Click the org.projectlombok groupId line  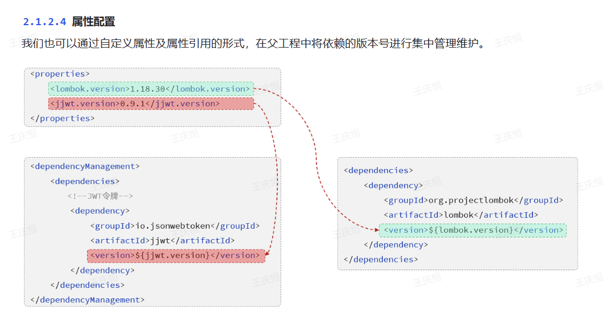[473, 200]
